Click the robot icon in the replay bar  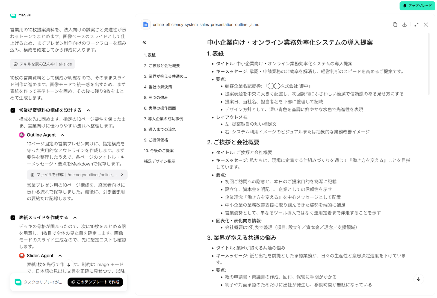tap(18, 282)
